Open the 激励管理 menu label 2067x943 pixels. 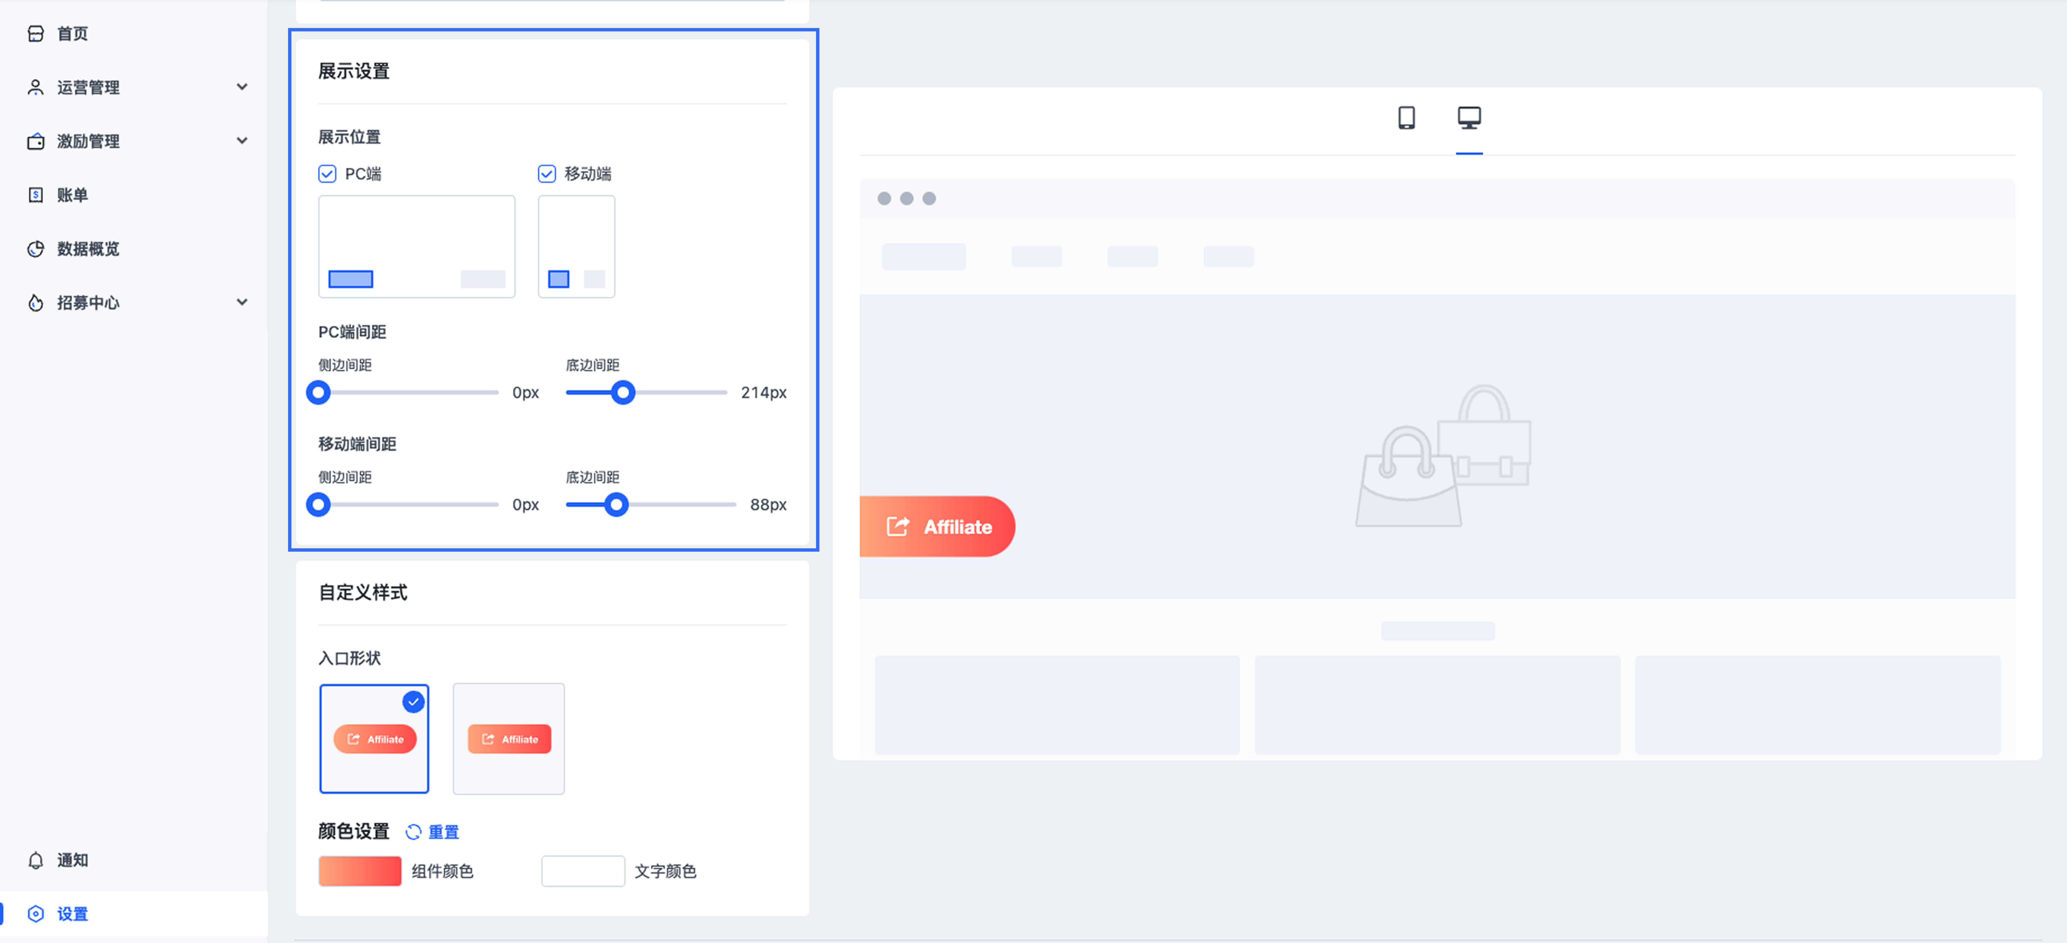coord(88,141)
